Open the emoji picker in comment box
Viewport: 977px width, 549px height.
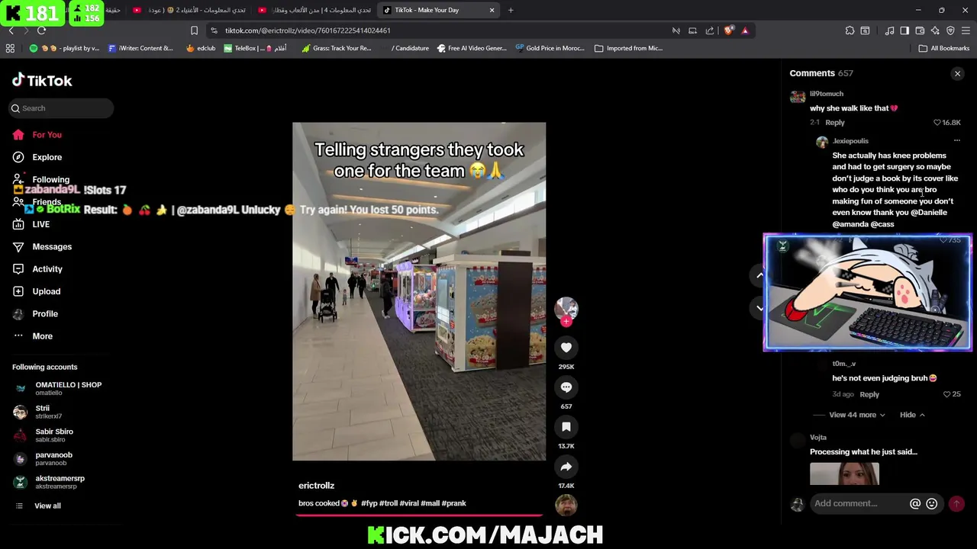point(931,503)
